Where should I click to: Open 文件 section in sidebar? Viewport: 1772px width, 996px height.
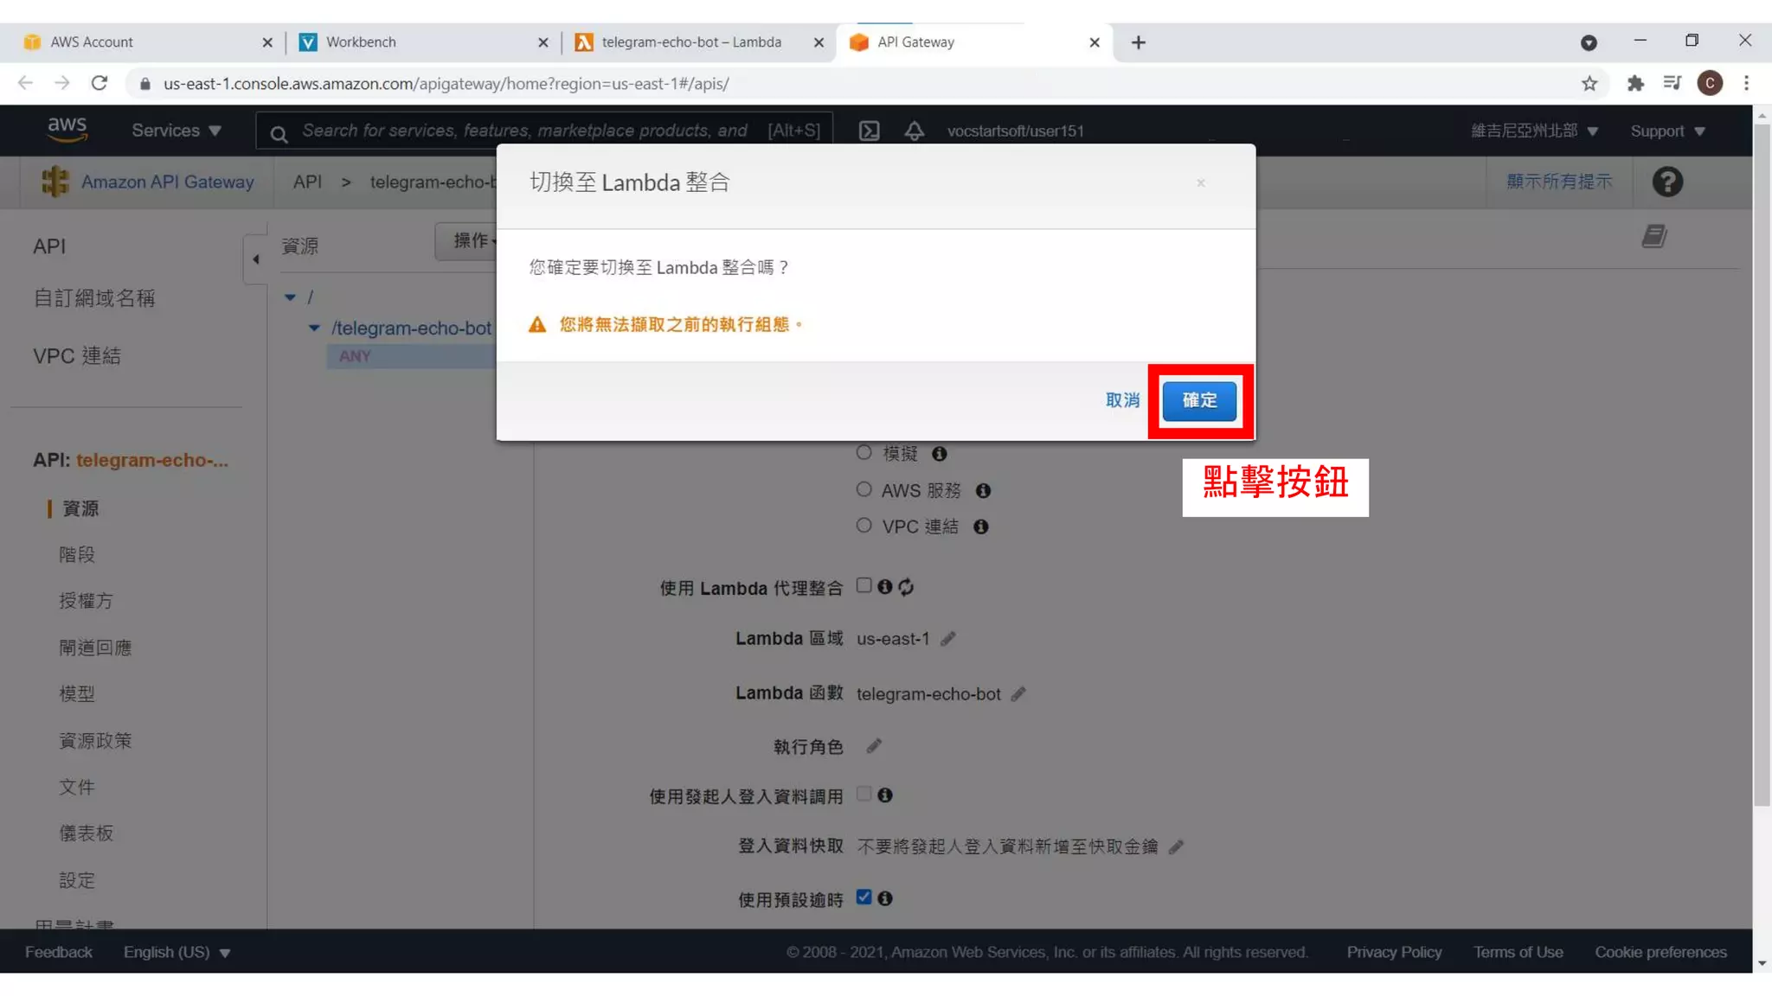[77, 787]
